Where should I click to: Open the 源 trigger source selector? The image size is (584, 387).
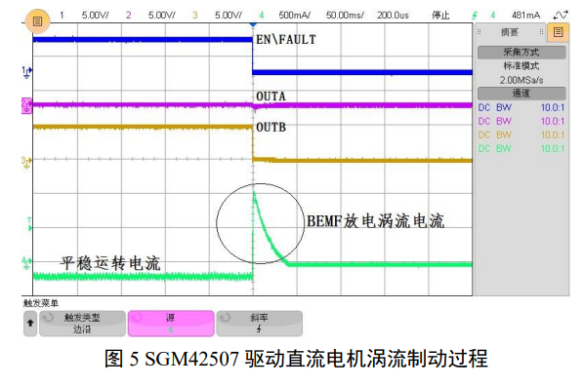pyautogui.click(x=171, y=324)
